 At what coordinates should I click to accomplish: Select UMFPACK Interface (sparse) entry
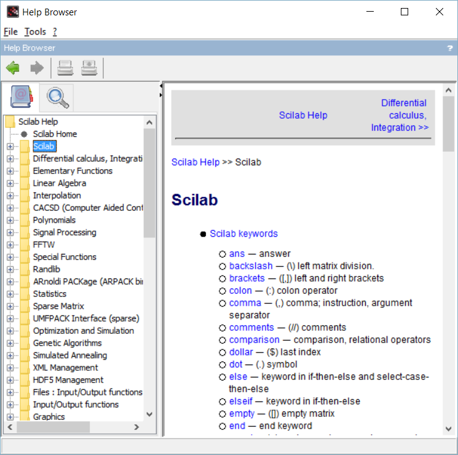tap(86, 318)
